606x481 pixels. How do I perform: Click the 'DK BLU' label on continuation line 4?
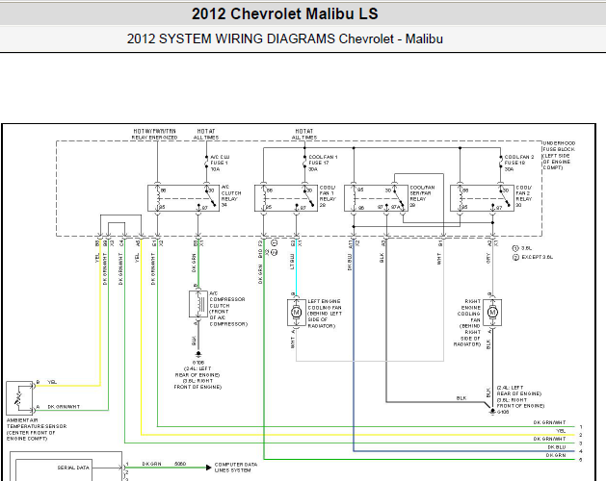pyautogui.click(x=557, y=447)
